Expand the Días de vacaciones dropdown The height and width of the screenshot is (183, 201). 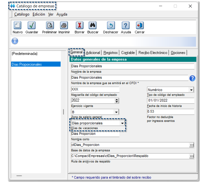[x=122, y=123]
